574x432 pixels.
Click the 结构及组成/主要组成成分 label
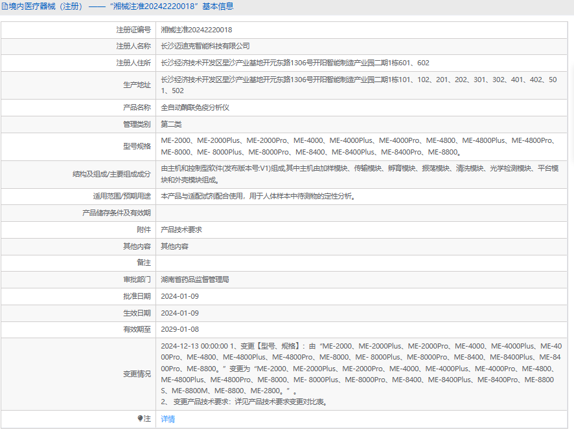[x=111, y=174]
